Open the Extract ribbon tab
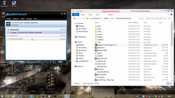The width and height of the screenshot is (175, 98). coord(110,15)
